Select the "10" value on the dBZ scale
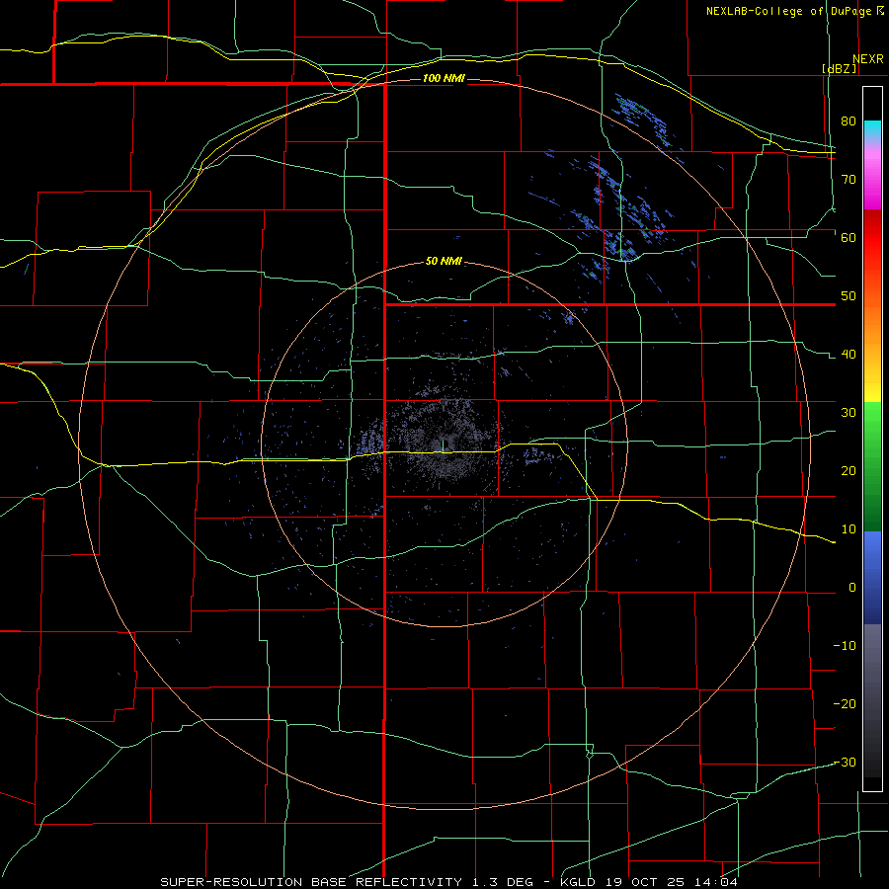 pyautogui.click(x=849, y=529)
